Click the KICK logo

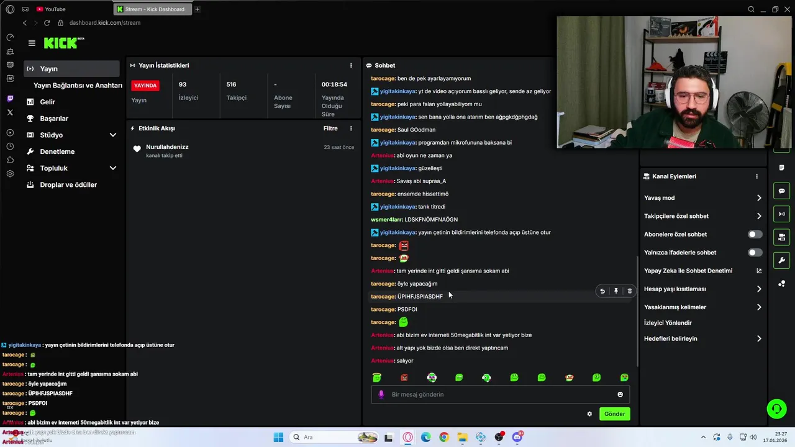64,43
